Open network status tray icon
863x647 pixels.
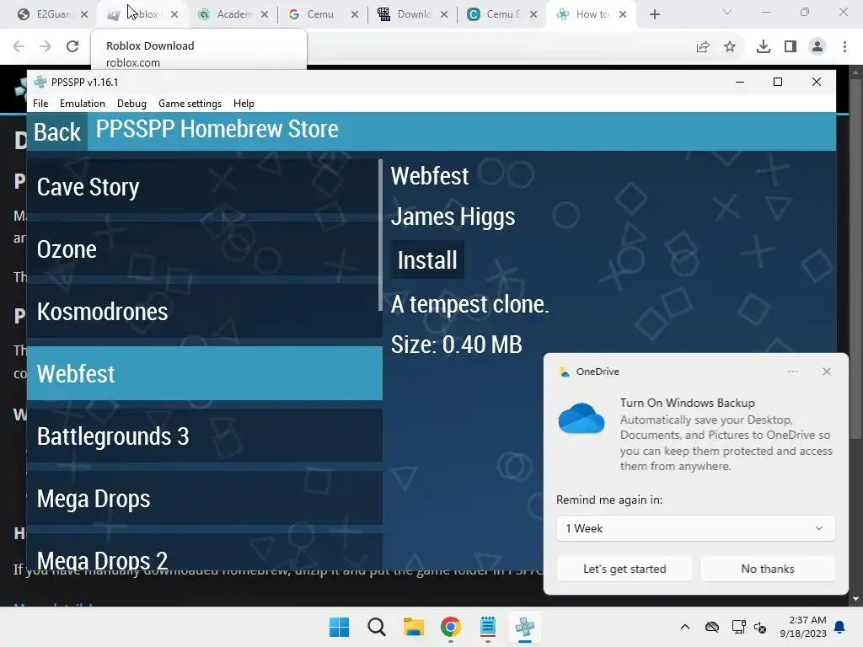coord(738,627)
